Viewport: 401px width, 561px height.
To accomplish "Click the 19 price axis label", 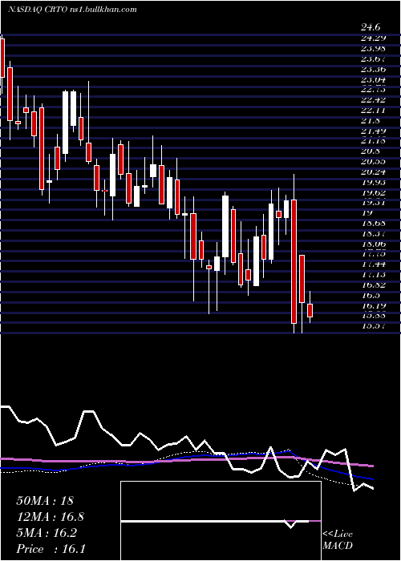I will point(367,213).
